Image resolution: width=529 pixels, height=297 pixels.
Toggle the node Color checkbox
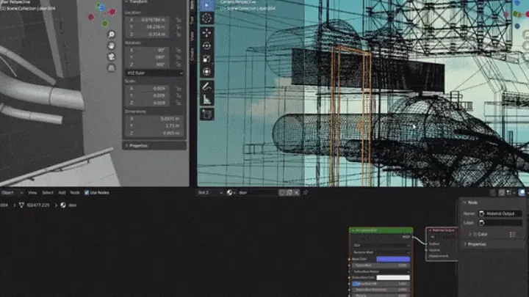click(x=475, y=235)
